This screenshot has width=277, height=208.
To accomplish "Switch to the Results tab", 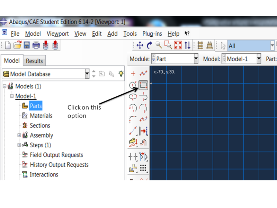I will [x=34, y=61].
